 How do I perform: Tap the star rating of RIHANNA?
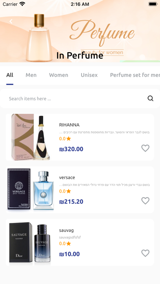(x=65, y=139)
